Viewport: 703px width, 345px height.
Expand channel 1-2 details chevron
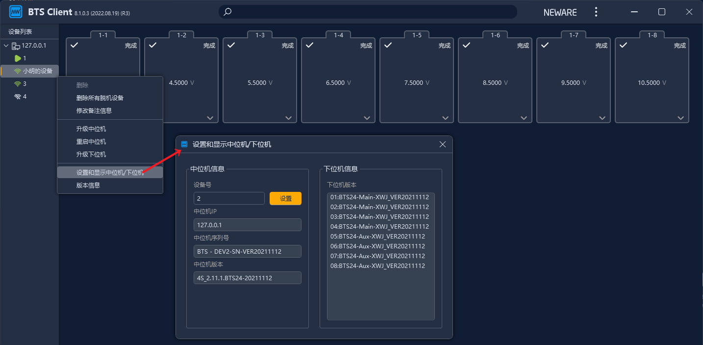tap(210, 118)
